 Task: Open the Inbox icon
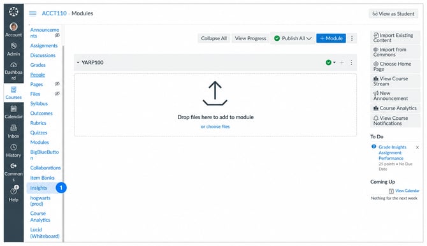pyautogui.click(x=13, y=127)
